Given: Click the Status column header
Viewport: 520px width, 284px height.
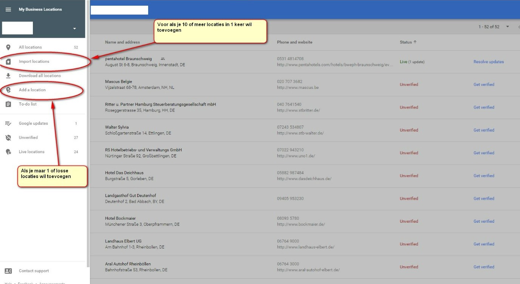Looking at the screenshot, I should tap(405, 42).
